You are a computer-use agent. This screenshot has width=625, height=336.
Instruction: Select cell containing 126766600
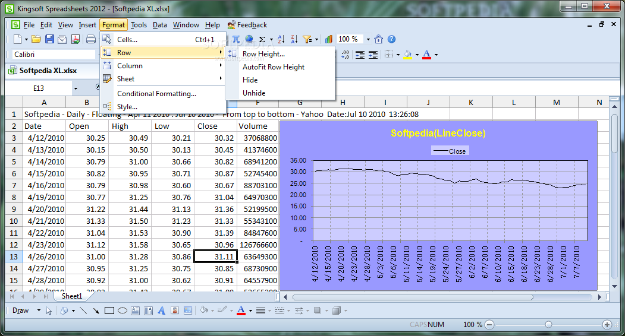[258, 245]
